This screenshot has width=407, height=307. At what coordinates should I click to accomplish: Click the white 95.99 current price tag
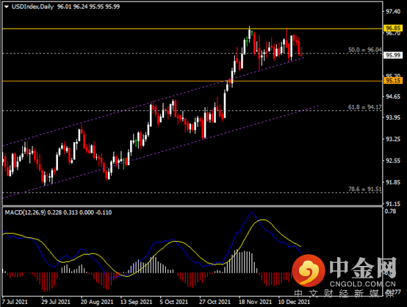coord(393,55)
